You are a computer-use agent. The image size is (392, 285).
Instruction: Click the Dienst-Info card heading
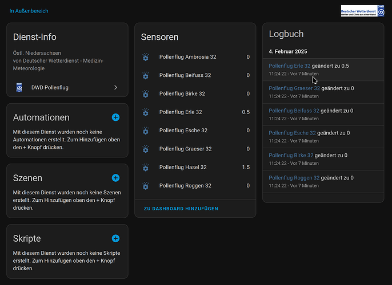coord(35,37)
